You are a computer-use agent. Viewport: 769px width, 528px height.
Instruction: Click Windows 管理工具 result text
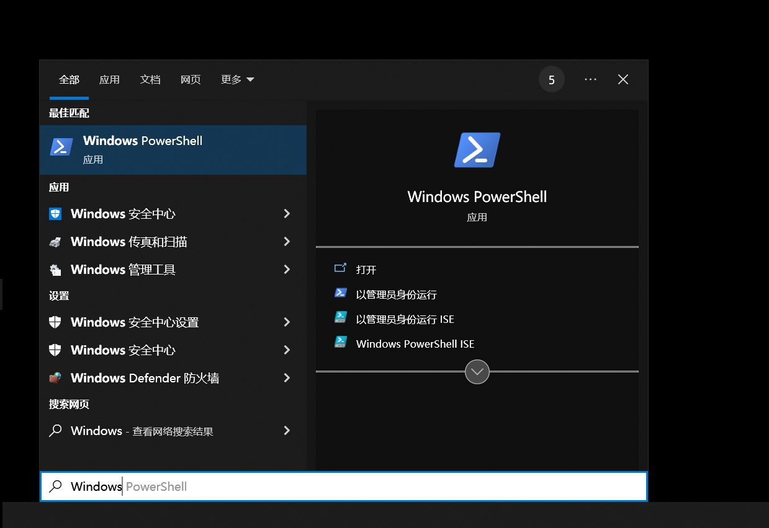click(123, 270)
